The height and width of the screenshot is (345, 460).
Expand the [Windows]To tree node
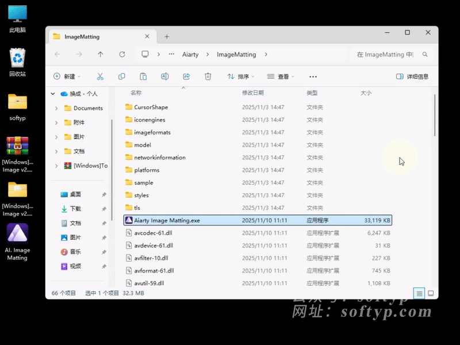click(56, 166)
